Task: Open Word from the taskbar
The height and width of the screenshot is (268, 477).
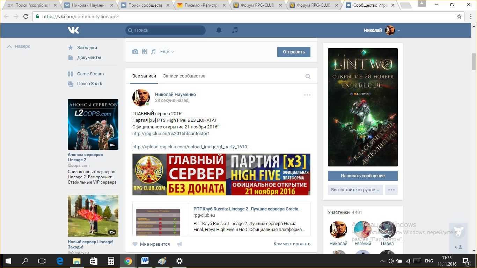Action: [x=145, y=261]
